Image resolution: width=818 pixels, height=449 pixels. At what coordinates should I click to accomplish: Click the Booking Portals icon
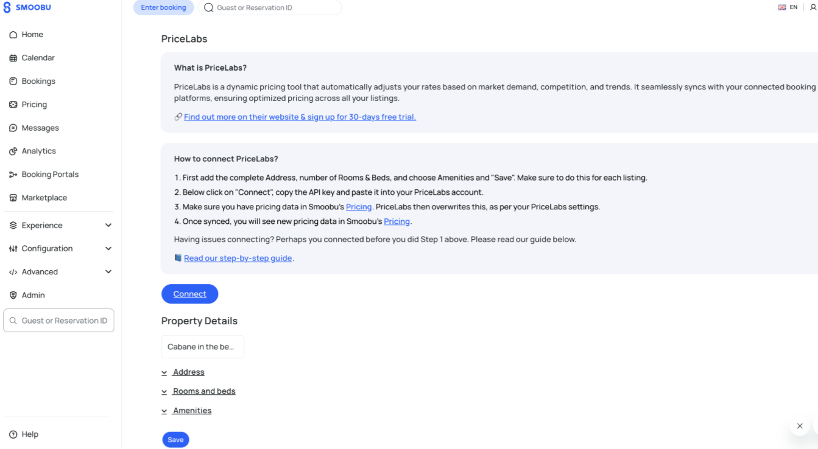point(13,175)
